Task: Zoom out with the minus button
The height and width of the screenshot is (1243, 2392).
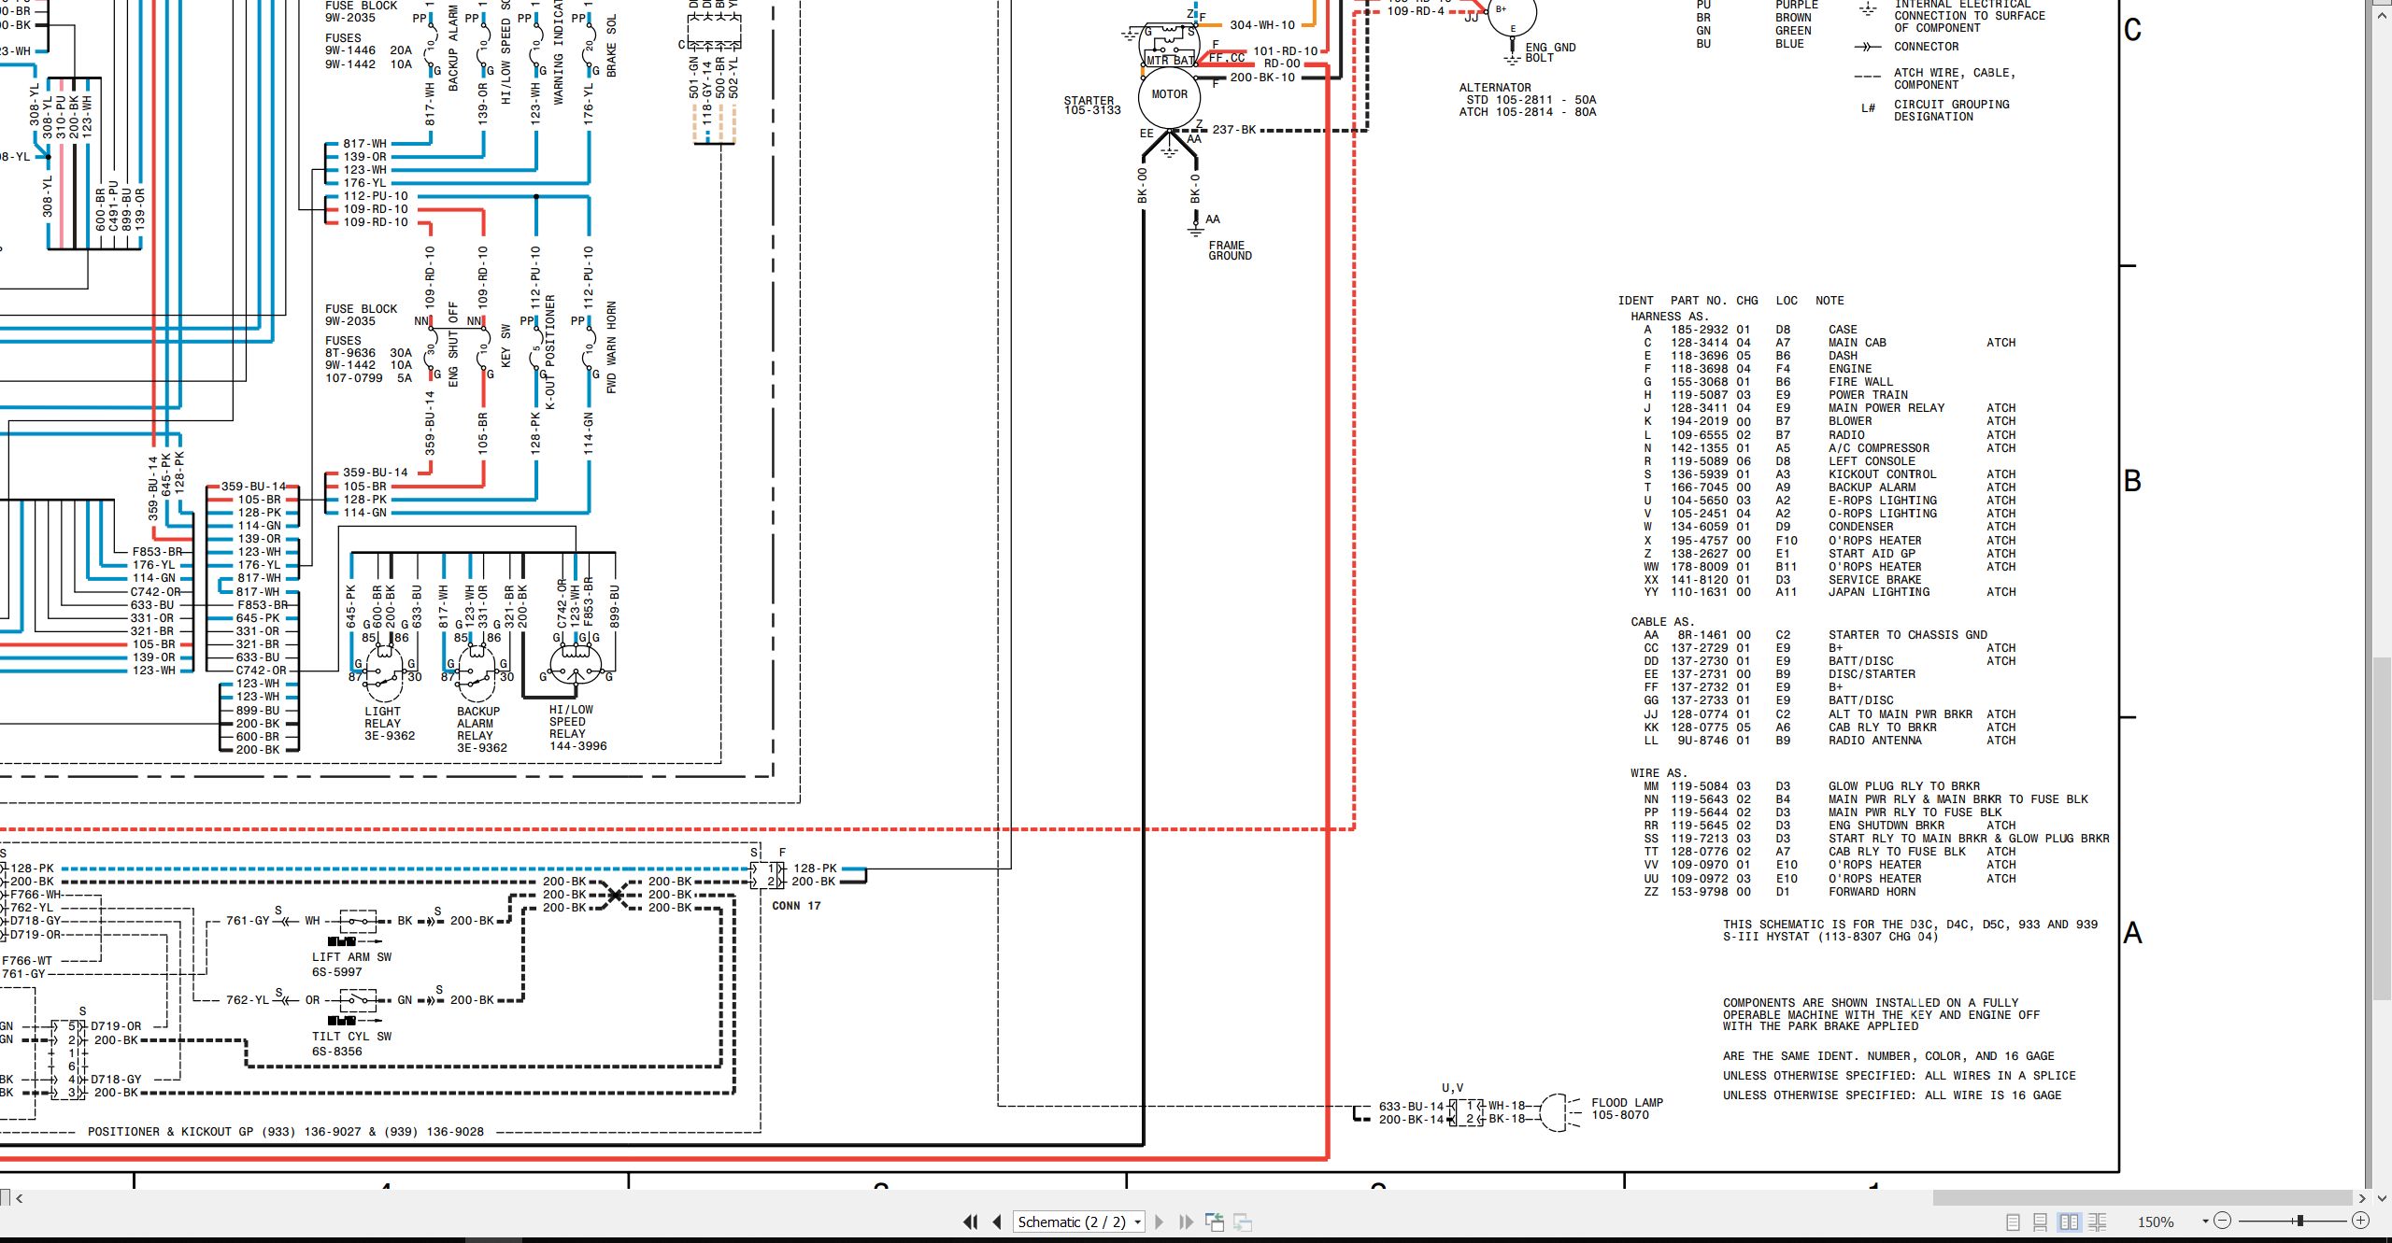Action: (x=2223, y=1221)
